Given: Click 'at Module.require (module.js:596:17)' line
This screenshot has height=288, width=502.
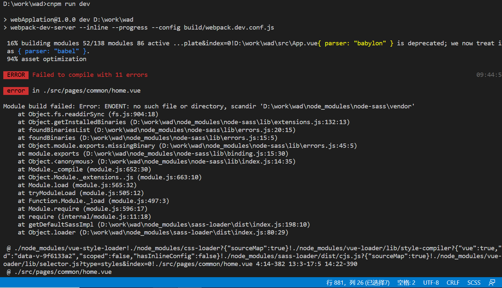Looking at the screenshot, I should [83, 209].
